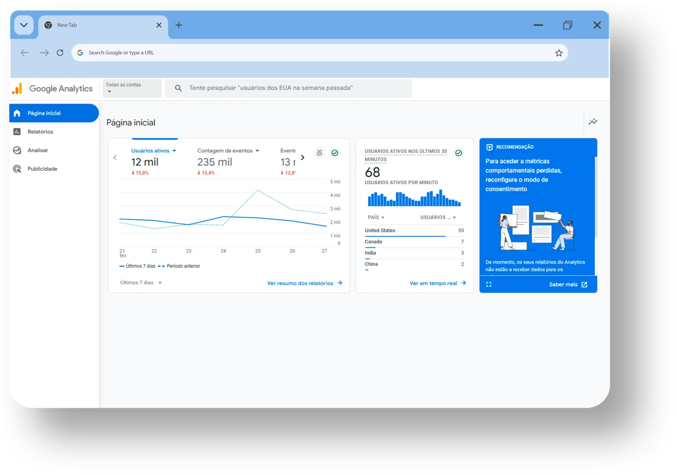Click the expand icon in recommendation card
The image size is (677, 475).
[488, 285]
